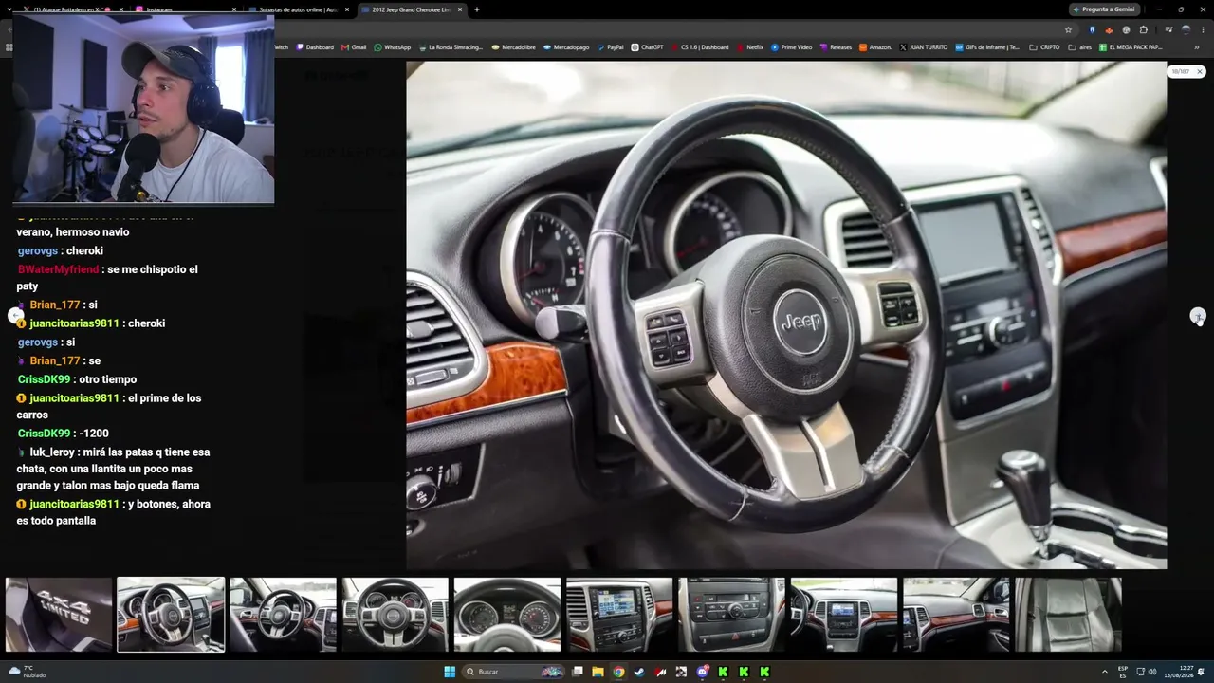
Task: Open Steam from the taskbar
Action: tap(639, 672)
